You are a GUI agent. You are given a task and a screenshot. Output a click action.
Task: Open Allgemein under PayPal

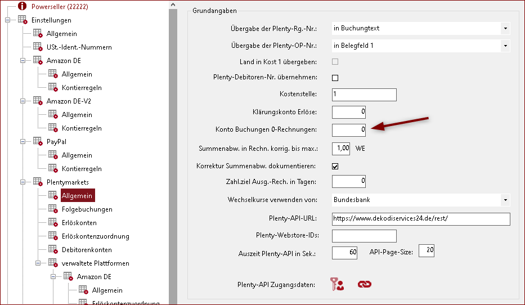point(77,155)
